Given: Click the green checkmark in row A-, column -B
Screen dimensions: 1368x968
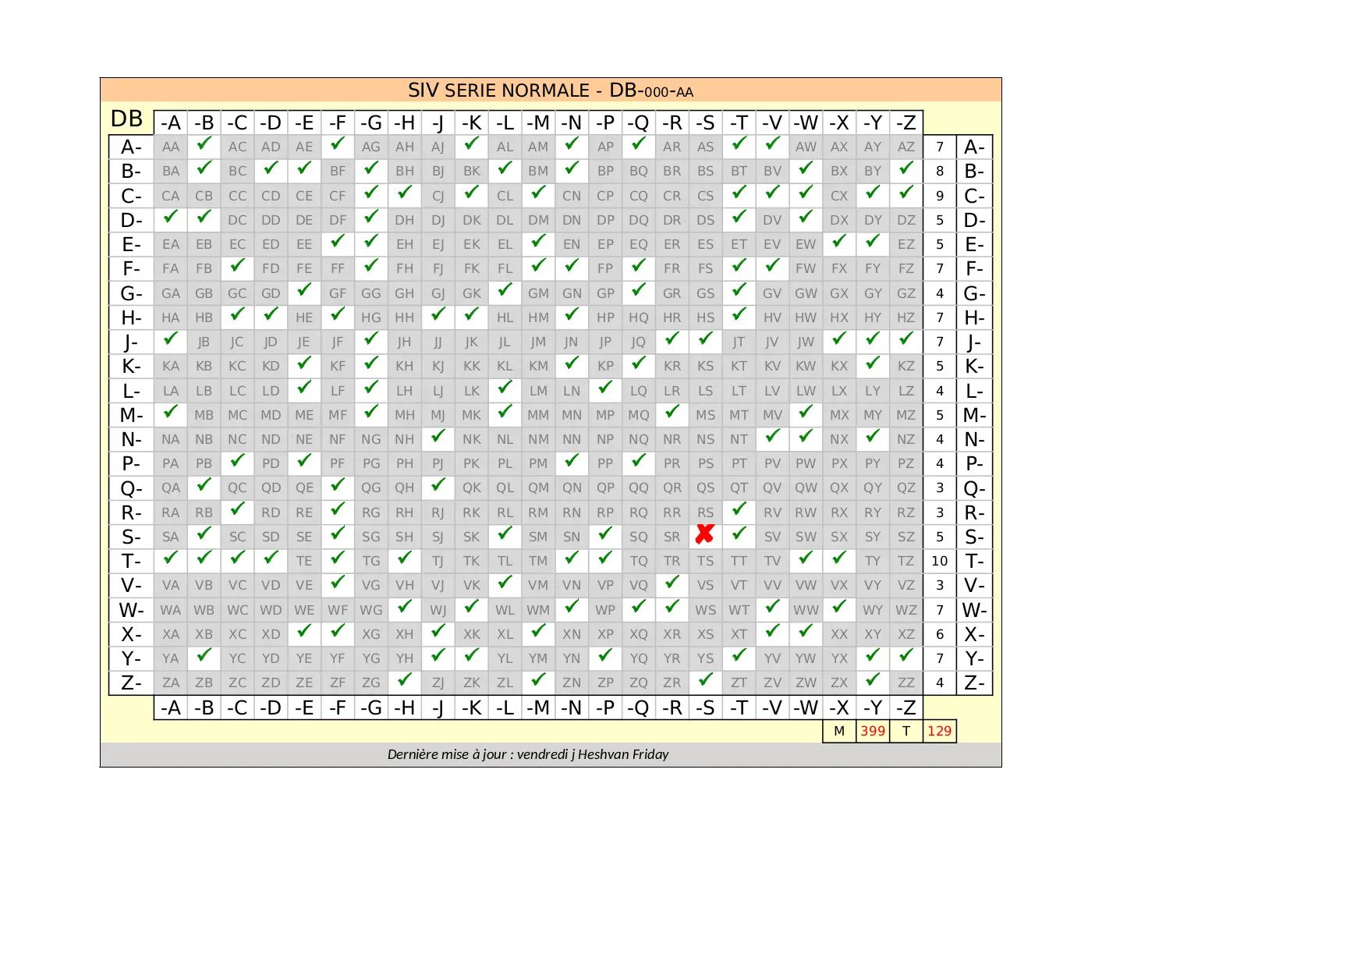Looking at the screenshot, I should coord(204,144).
